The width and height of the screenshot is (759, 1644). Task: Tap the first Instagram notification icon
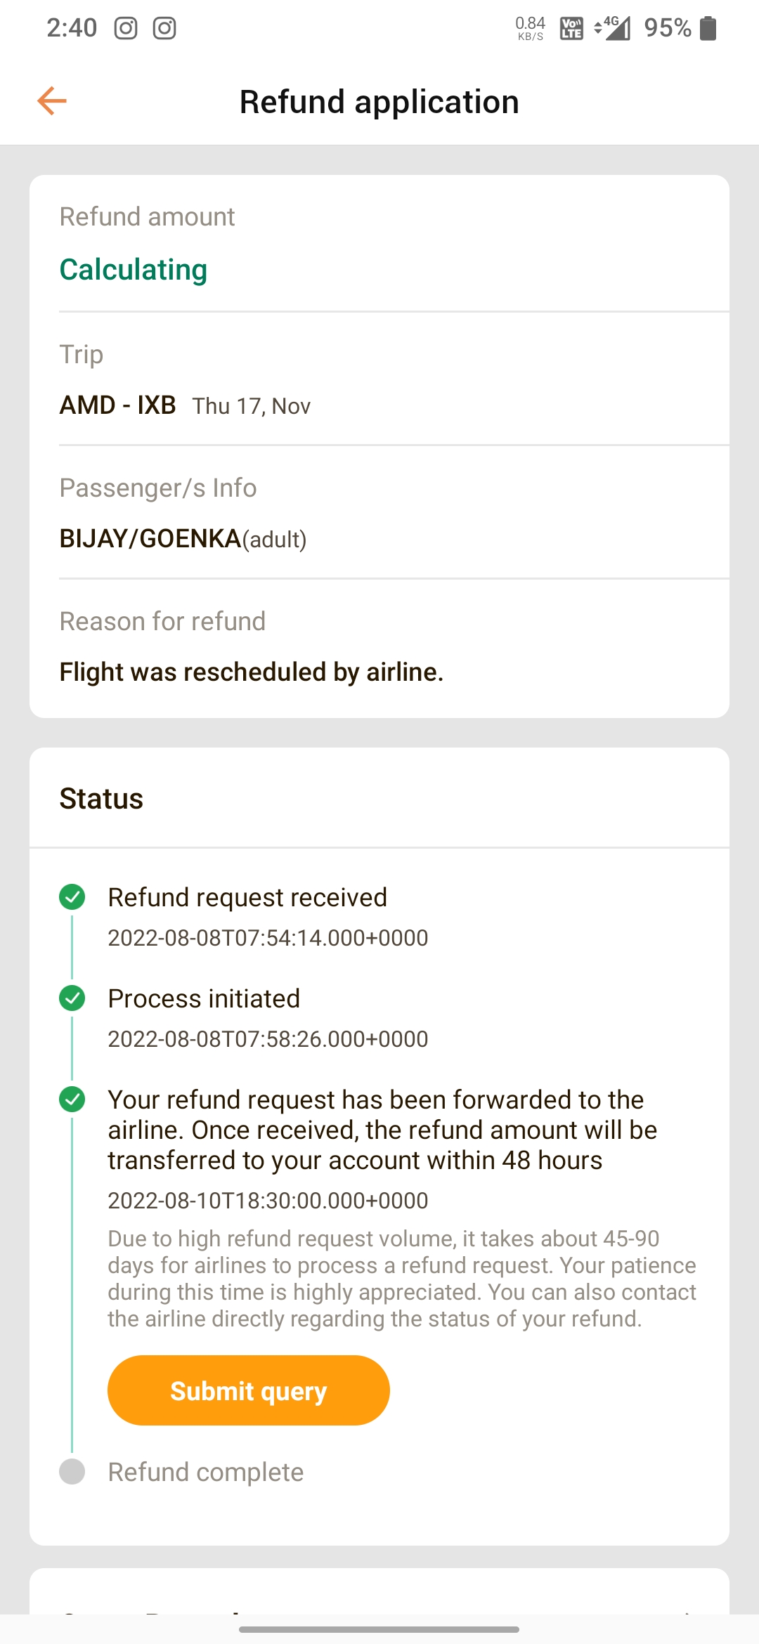click(126, 28)
